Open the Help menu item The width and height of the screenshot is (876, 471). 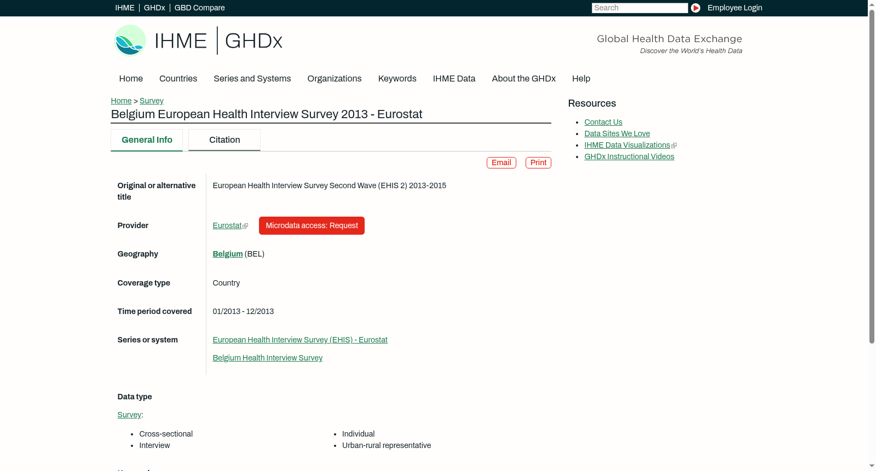(x=581, y=78)
